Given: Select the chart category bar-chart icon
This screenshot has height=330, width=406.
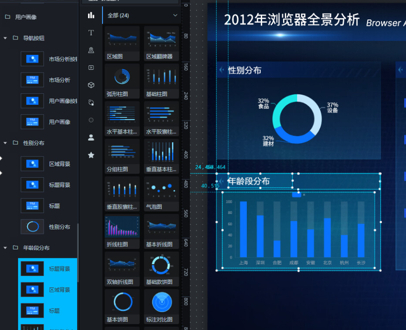Looking at the screenshot, I should [x=91, y=15].
